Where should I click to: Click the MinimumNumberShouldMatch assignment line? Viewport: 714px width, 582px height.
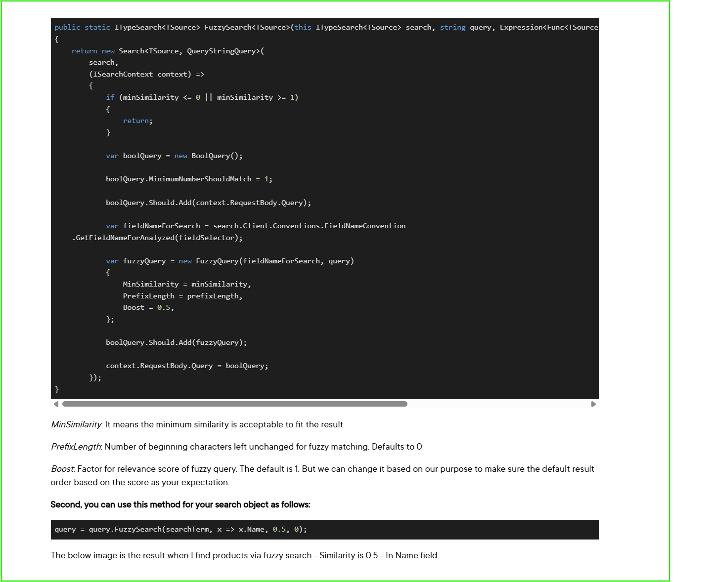[189, 179]
